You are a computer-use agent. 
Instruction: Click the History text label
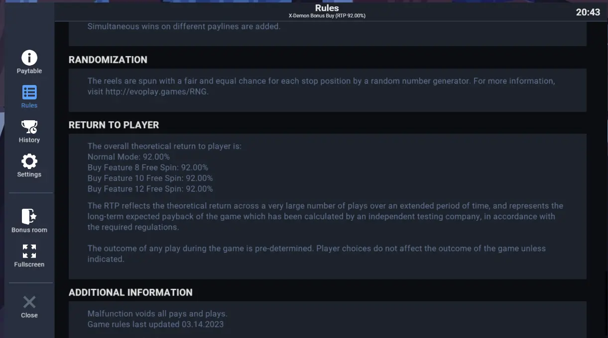[x=29, y=140]
